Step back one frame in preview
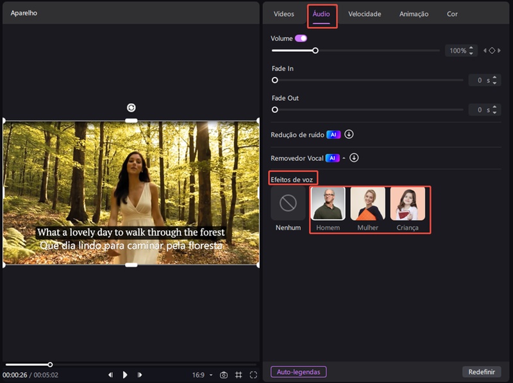The height and width of the screenshot is (383, 513). [110, 375]
